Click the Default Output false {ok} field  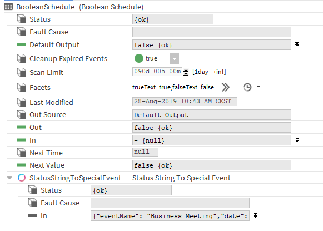(x=212, y=45)
